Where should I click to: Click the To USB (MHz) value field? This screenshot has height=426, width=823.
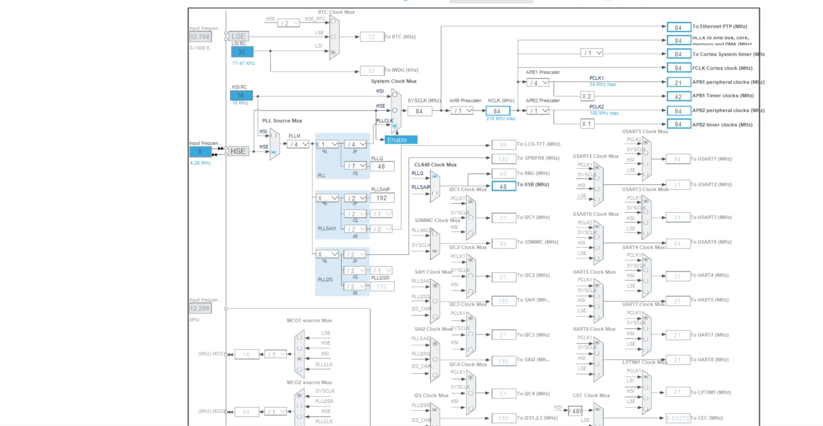(x=504, y=186)
